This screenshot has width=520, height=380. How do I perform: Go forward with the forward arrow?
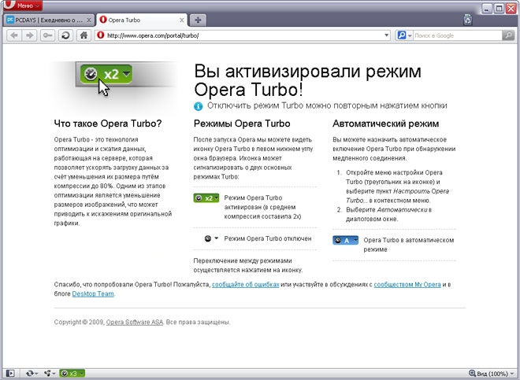[29, 35]
